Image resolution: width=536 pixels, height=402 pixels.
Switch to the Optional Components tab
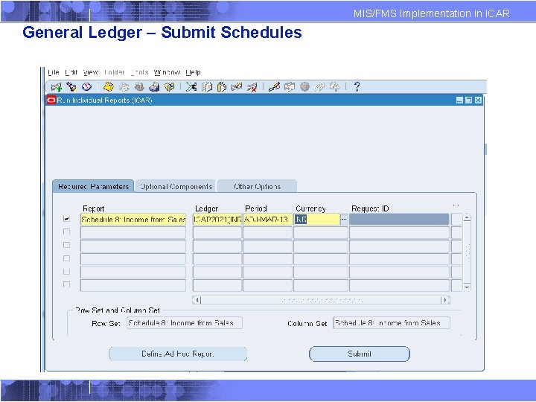tap(176, 187)
